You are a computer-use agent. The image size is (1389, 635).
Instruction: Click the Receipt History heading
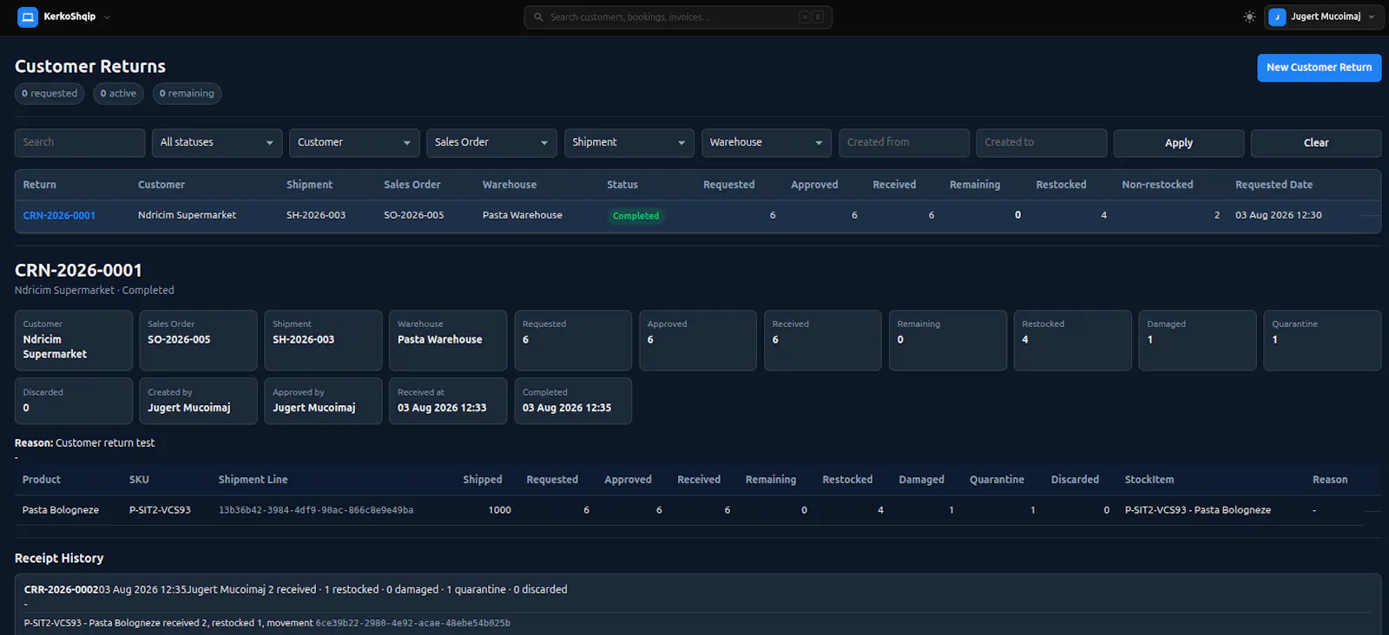(59, 558)
